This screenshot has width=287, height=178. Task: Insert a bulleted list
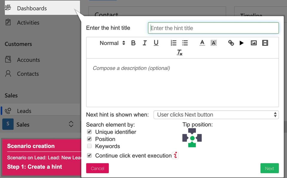[x=185, y=43]
